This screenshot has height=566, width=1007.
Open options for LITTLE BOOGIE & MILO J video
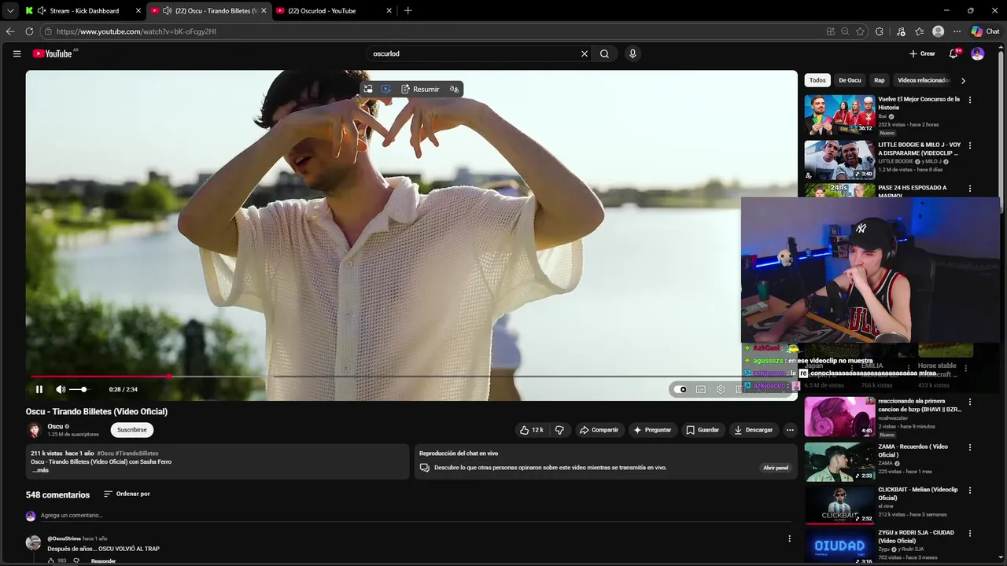pos(969,145)
